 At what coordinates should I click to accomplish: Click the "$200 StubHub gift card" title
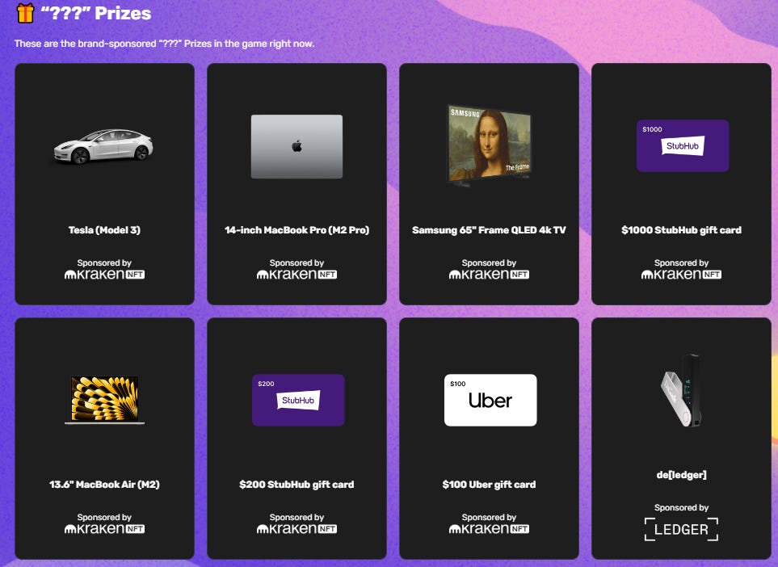296,485
